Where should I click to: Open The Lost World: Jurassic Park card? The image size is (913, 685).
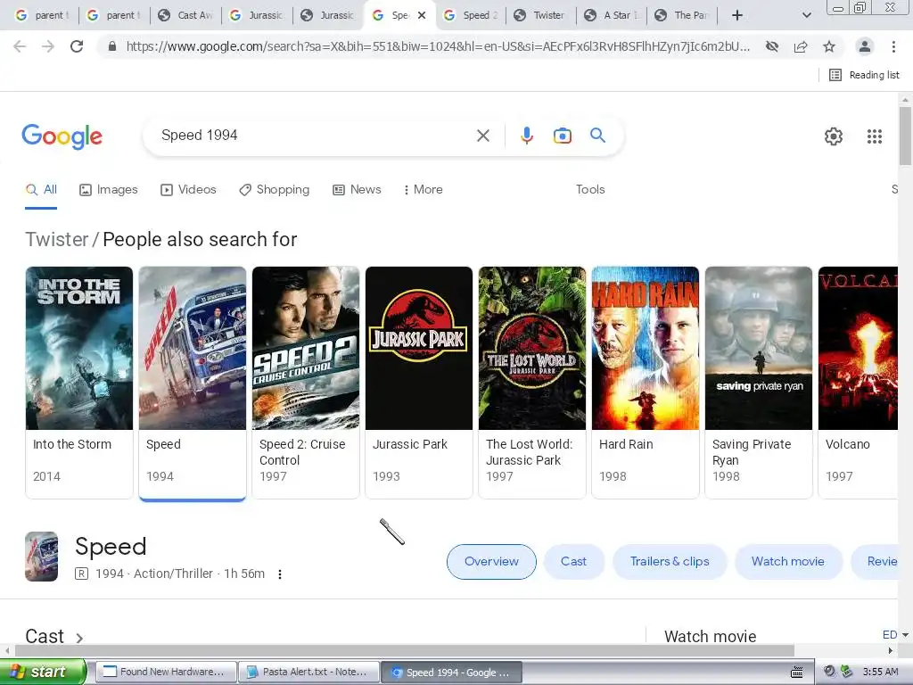(x=532, y=382)
